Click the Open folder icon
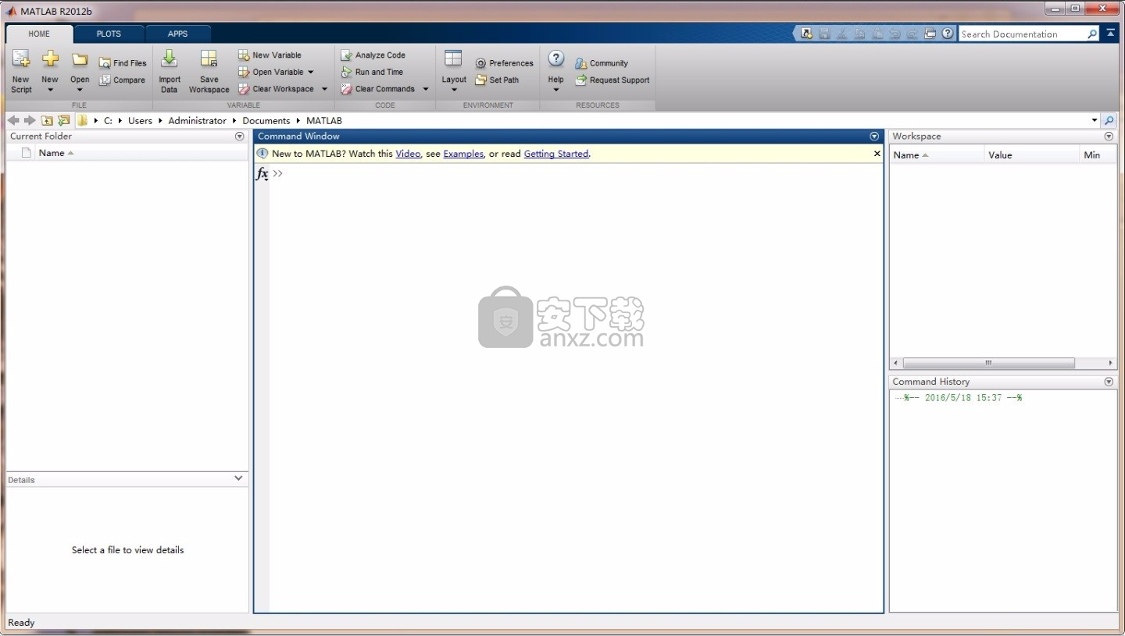This screenshot has height=636, width=1125. coord(80,60)
